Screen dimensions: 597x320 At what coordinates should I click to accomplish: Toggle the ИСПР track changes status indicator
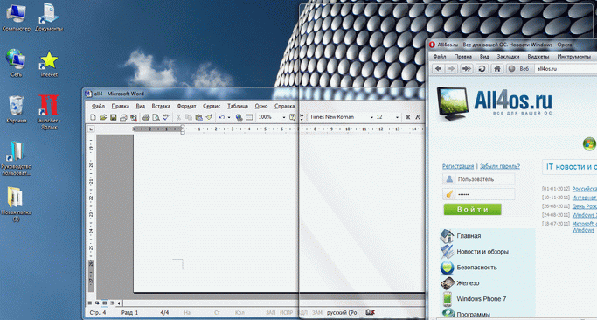pyautogui.click(x=286, y=312)
